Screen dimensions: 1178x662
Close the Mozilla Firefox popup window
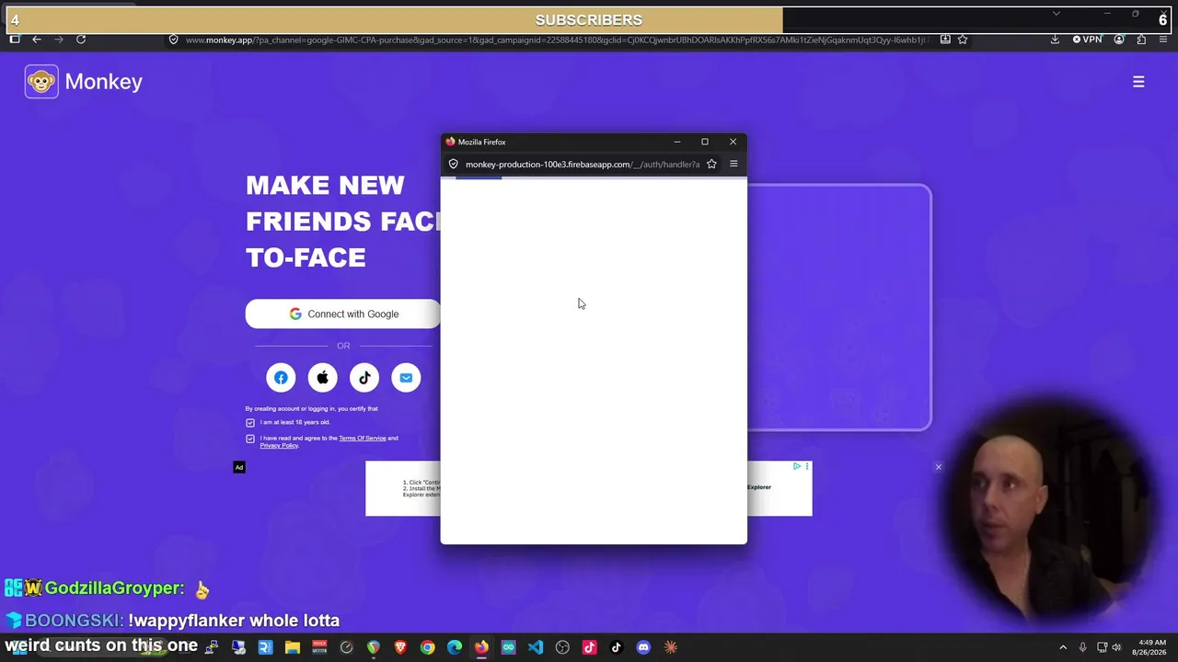tap(733, 142)
